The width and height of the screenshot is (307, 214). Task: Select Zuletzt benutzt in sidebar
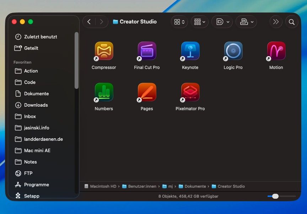[x=40, y=37]
